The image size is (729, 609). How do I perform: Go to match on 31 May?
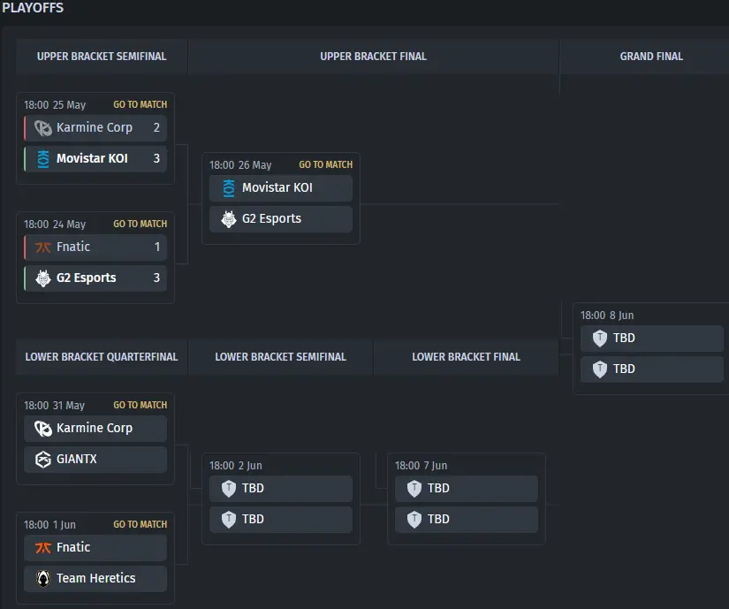click(140, 405)
